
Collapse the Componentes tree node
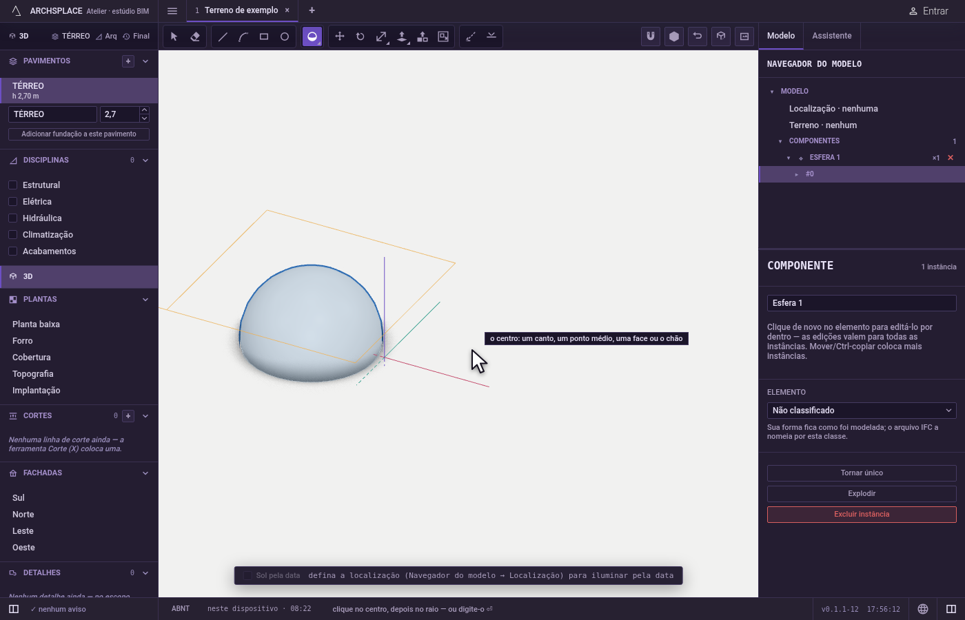[780, 141]
